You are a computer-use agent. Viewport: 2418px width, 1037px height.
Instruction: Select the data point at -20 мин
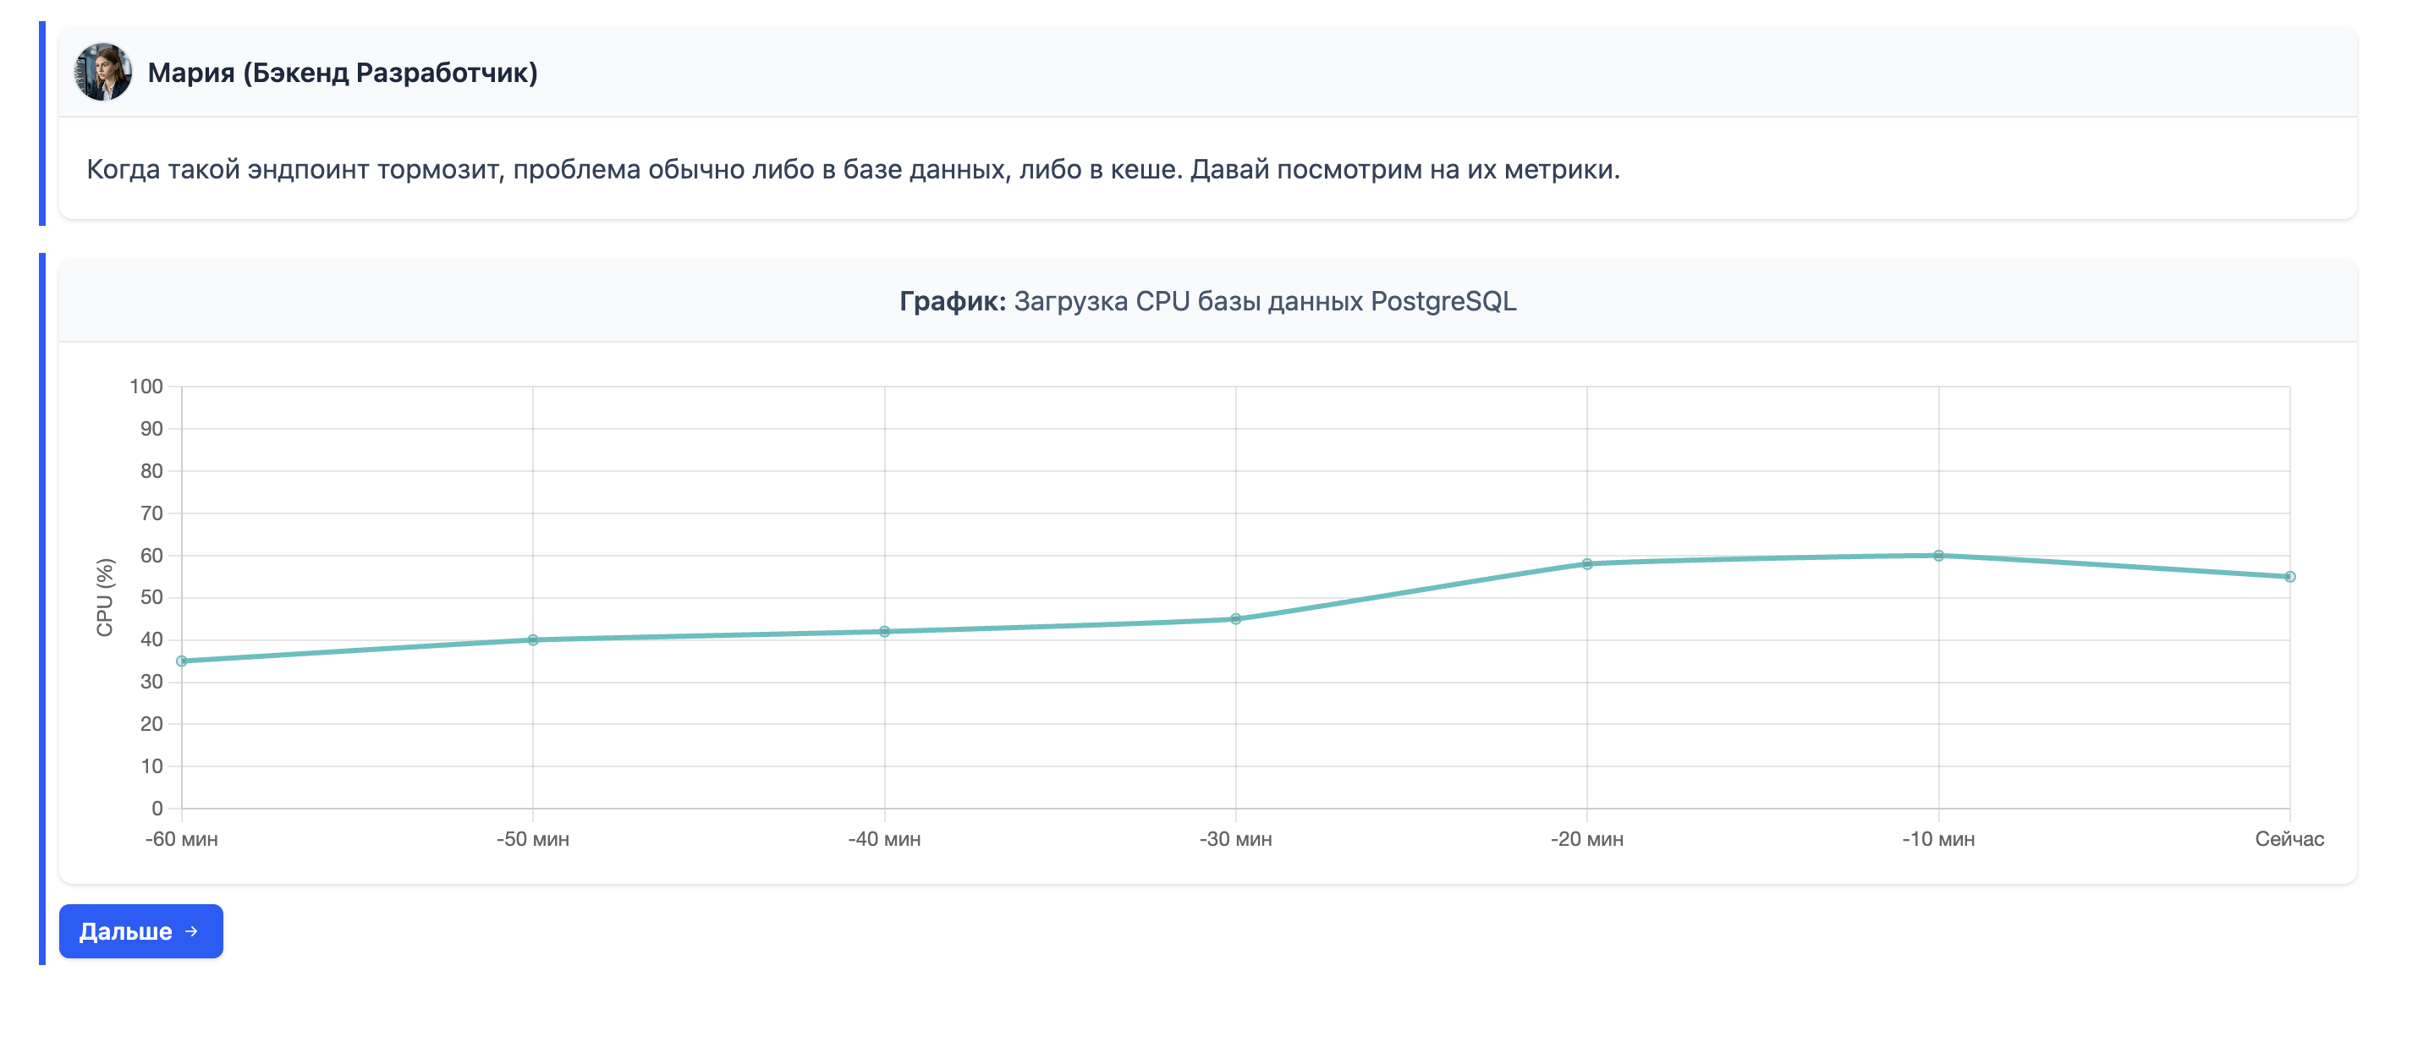click(x=1587, y=564)
